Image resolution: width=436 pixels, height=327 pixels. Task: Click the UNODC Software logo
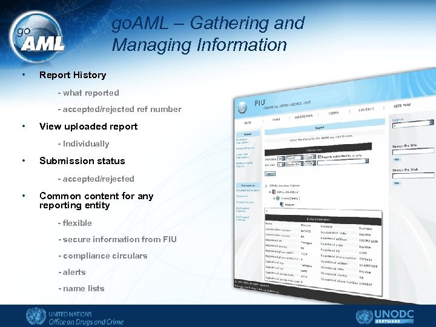[385, 317]
